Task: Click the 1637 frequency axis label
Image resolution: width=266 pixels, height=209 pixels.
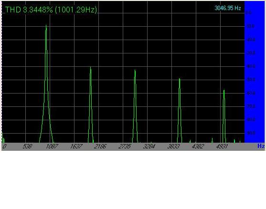Action: [76, 146]
